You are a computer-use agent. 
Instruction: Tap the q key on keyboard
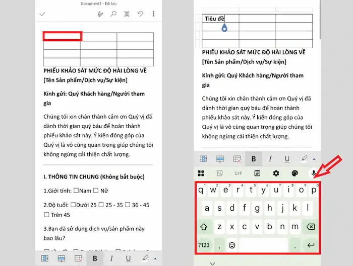[x=201, y=190]
